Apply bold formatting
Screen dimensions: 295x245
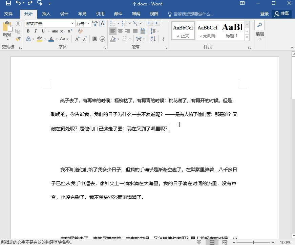click(28, 31)
